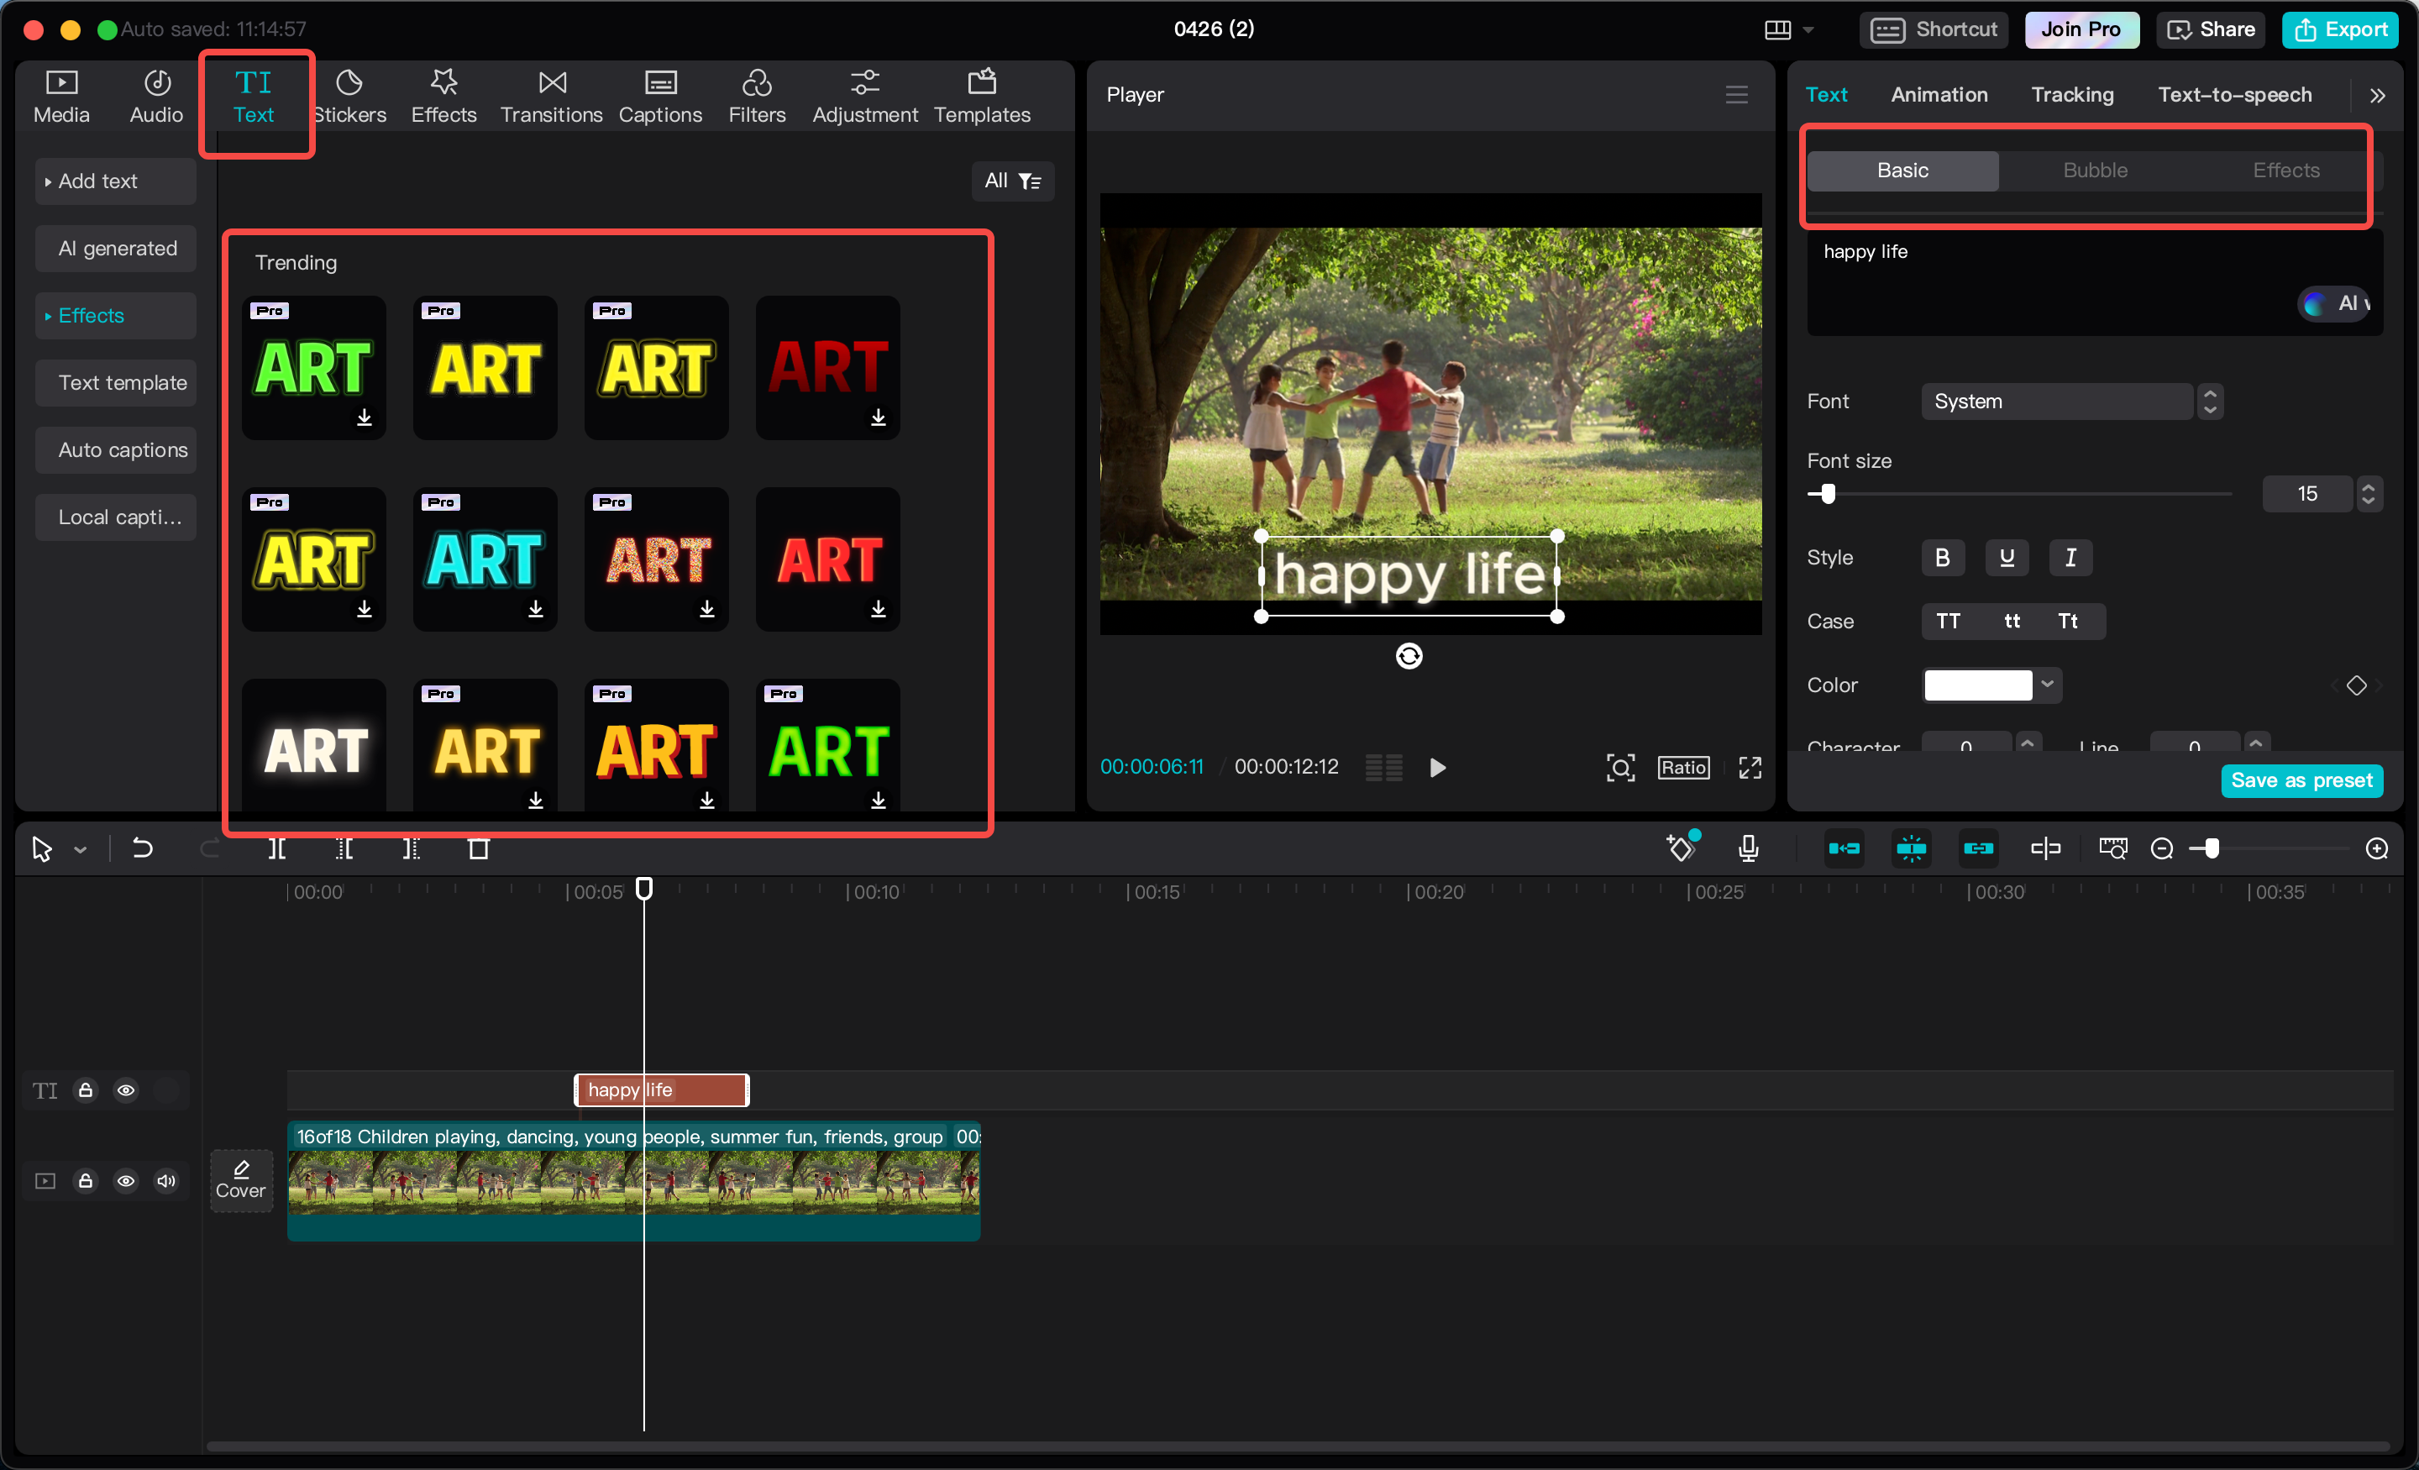Click the Undo arrow icon
The height and width of the screenshot is (1470, 2419).
142,848
